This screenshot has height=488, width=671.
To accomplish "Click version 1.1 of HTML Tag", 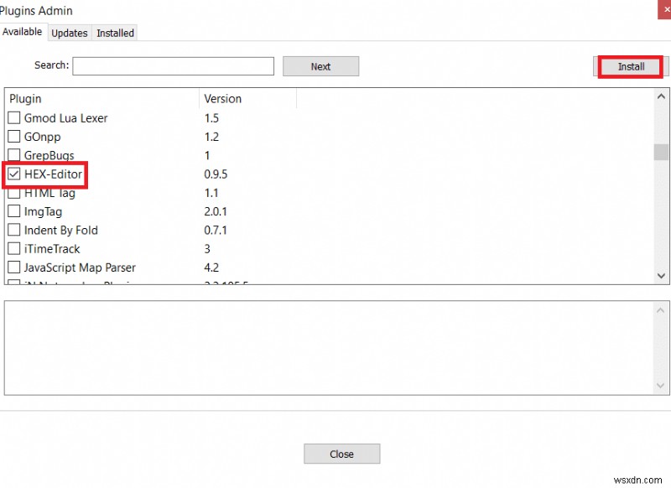I will point(211,193).
